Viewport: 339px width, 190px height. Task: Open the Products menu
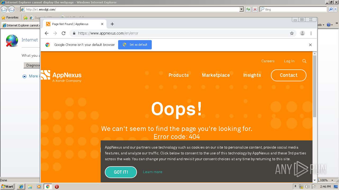coord(179,75)
